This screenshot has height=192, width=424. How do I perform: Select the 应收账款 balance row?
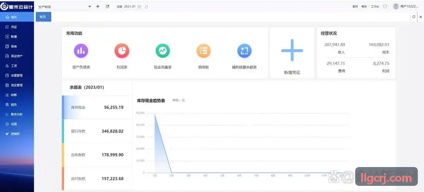point(97,155)
